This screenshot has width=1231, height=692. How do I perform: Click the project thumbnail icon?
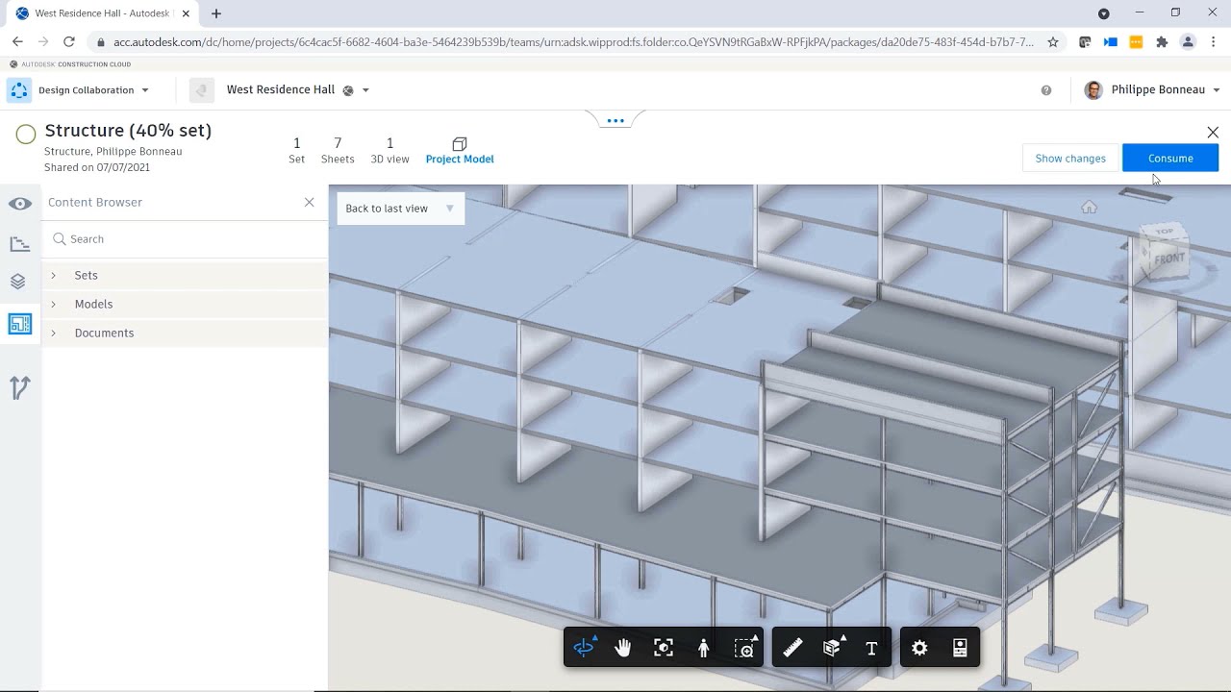[201, 90]
